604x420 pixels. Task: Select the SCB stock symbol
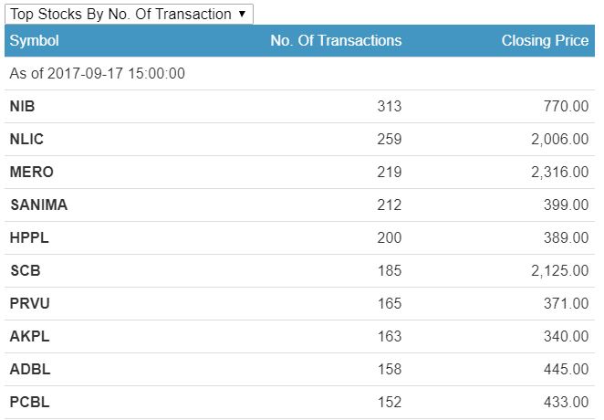[26, 271]
